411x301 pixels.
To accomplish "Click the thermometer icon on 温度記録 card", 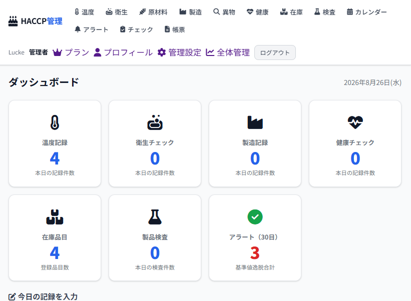I will (x=55, y=122).
